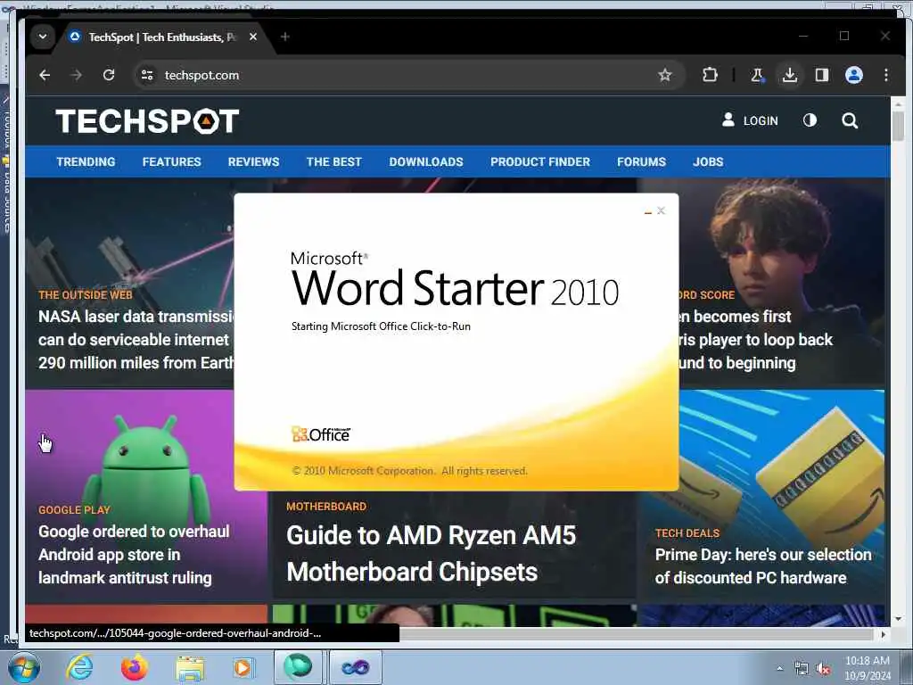913x685 pixels.
Task: Reload the techspot.com page
Action: (108, 75)
